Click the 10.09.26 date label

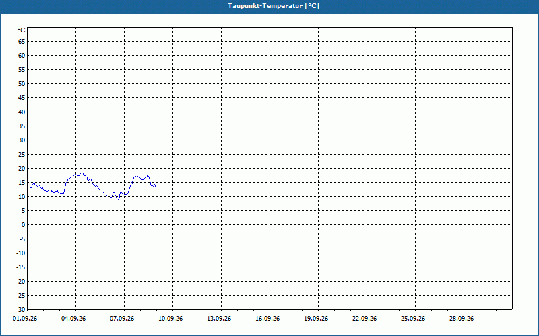click(170, 319)
